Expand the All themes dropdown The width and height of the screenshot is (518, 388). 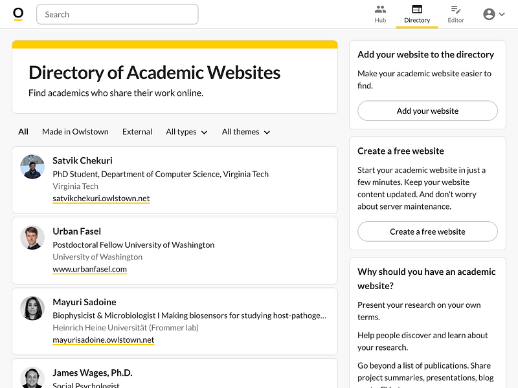(x=245, y=132)
